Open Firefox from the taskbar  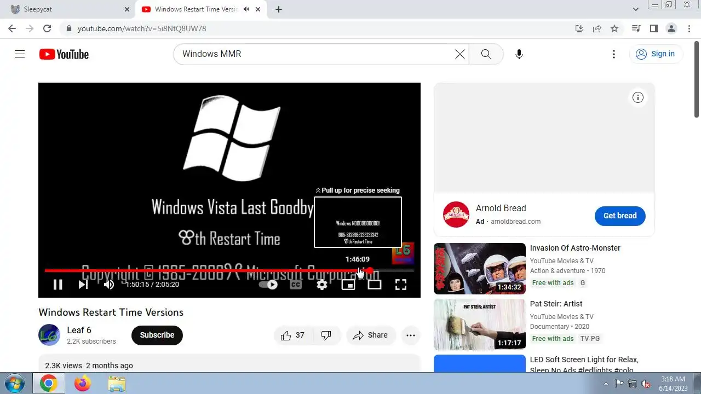[83, 384]
